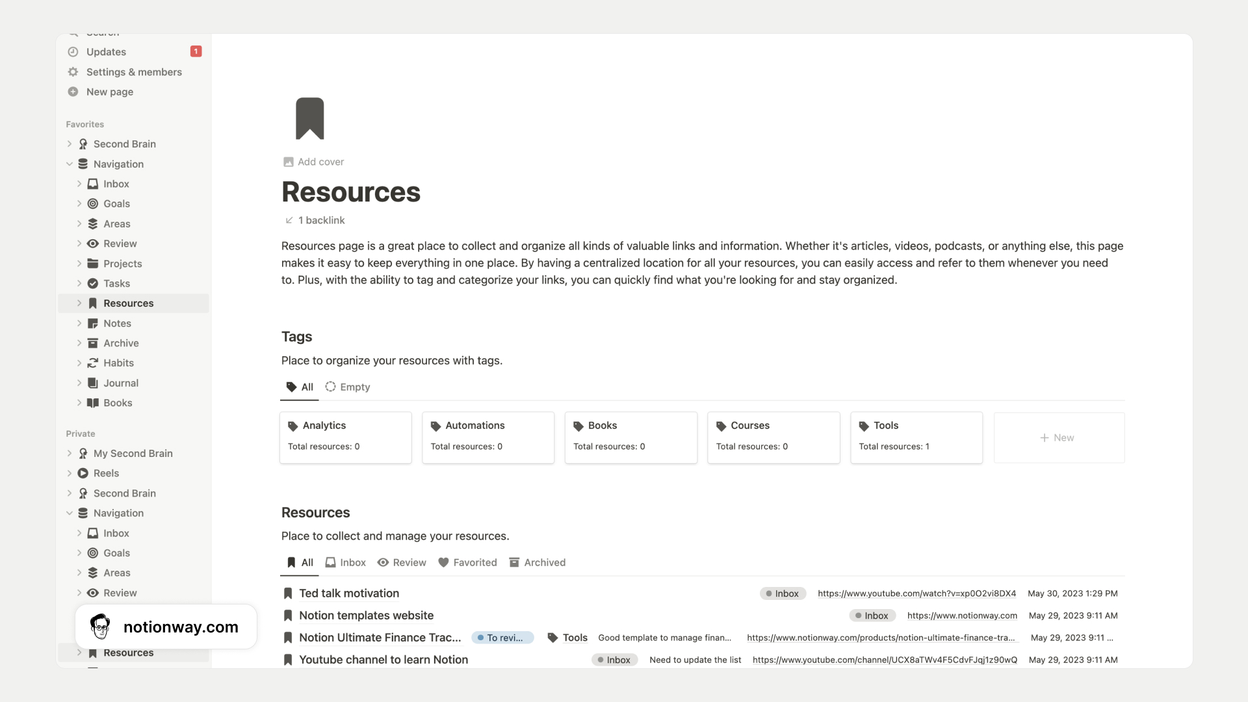Screen dimensions: 1248x702
Task: Select the Habits sync icon in sidebar
Action: (x=92, y=363)
